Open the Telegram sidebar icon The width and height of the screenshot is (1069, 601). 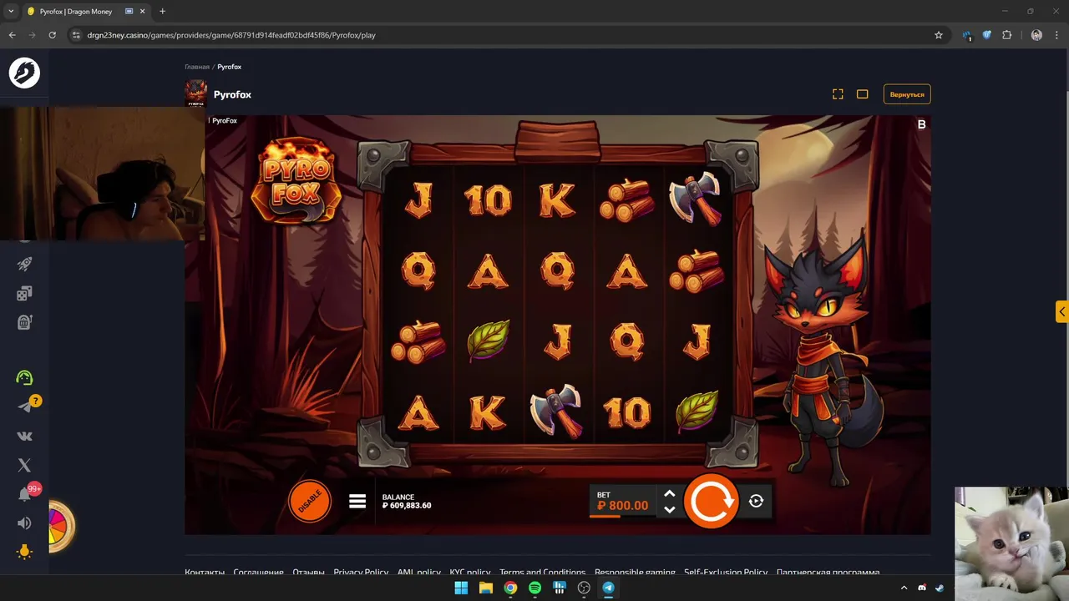coord(25,406)
